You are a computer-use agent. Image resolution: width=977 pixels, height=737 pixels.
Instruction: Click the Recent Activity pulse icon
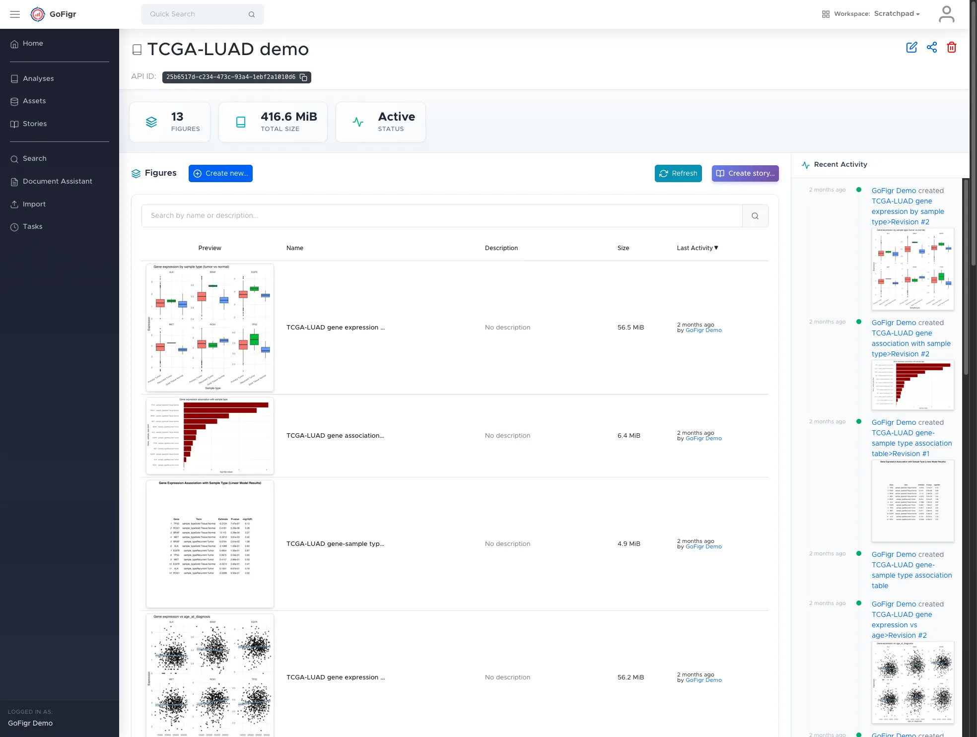(806, 165)
